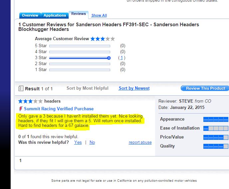Click the Appearance rating bar
The width and height of the screenshot is (229, 189).
[216, 119]
